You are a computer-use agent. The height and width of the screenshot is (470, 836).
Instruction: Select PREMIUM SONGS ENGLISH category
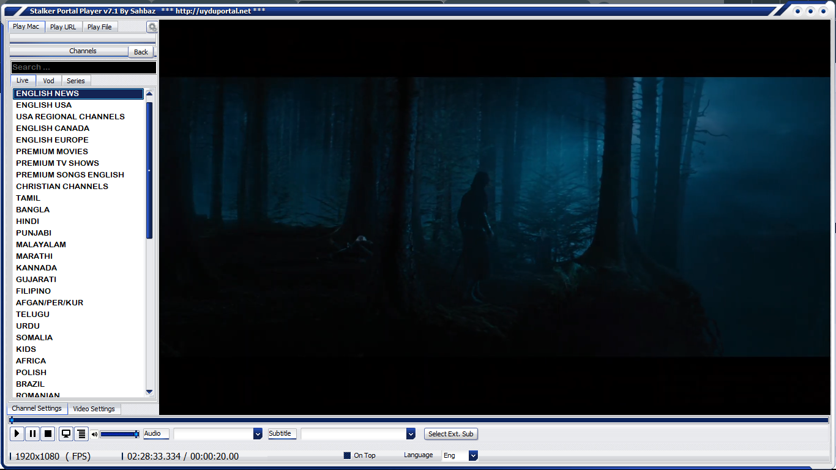pyautogui.click(x=78, y=175)
